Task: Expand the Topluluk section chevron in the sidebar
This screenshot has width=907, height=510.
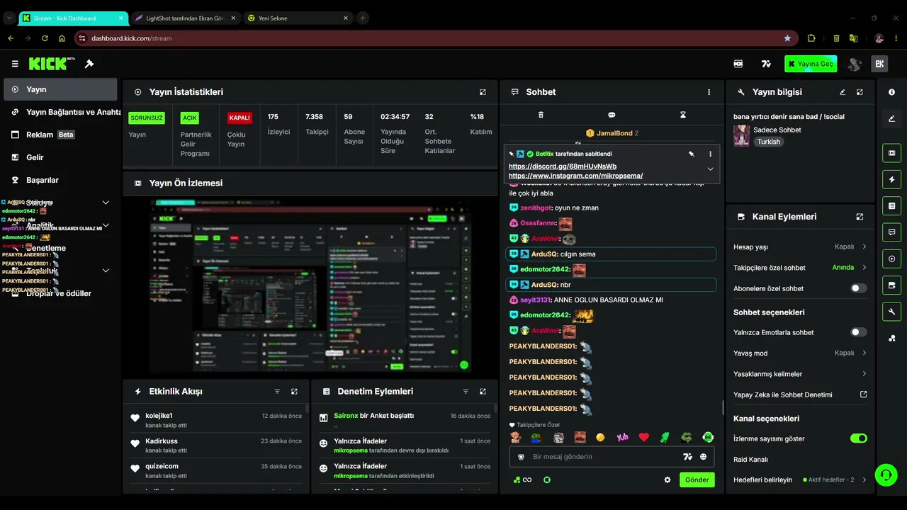Action: [x=106, y=271]
